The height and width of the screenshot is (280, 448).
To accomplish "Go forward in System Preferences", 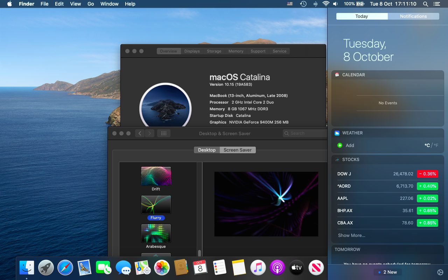I will click(150, 133).
